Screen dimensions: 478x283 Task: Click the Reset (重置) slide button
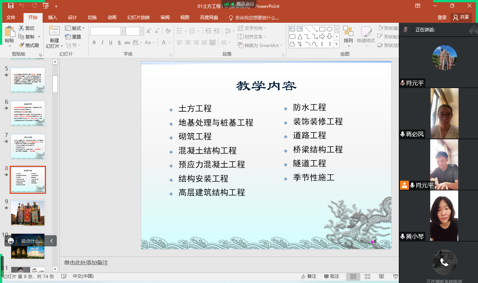[73, 37]
